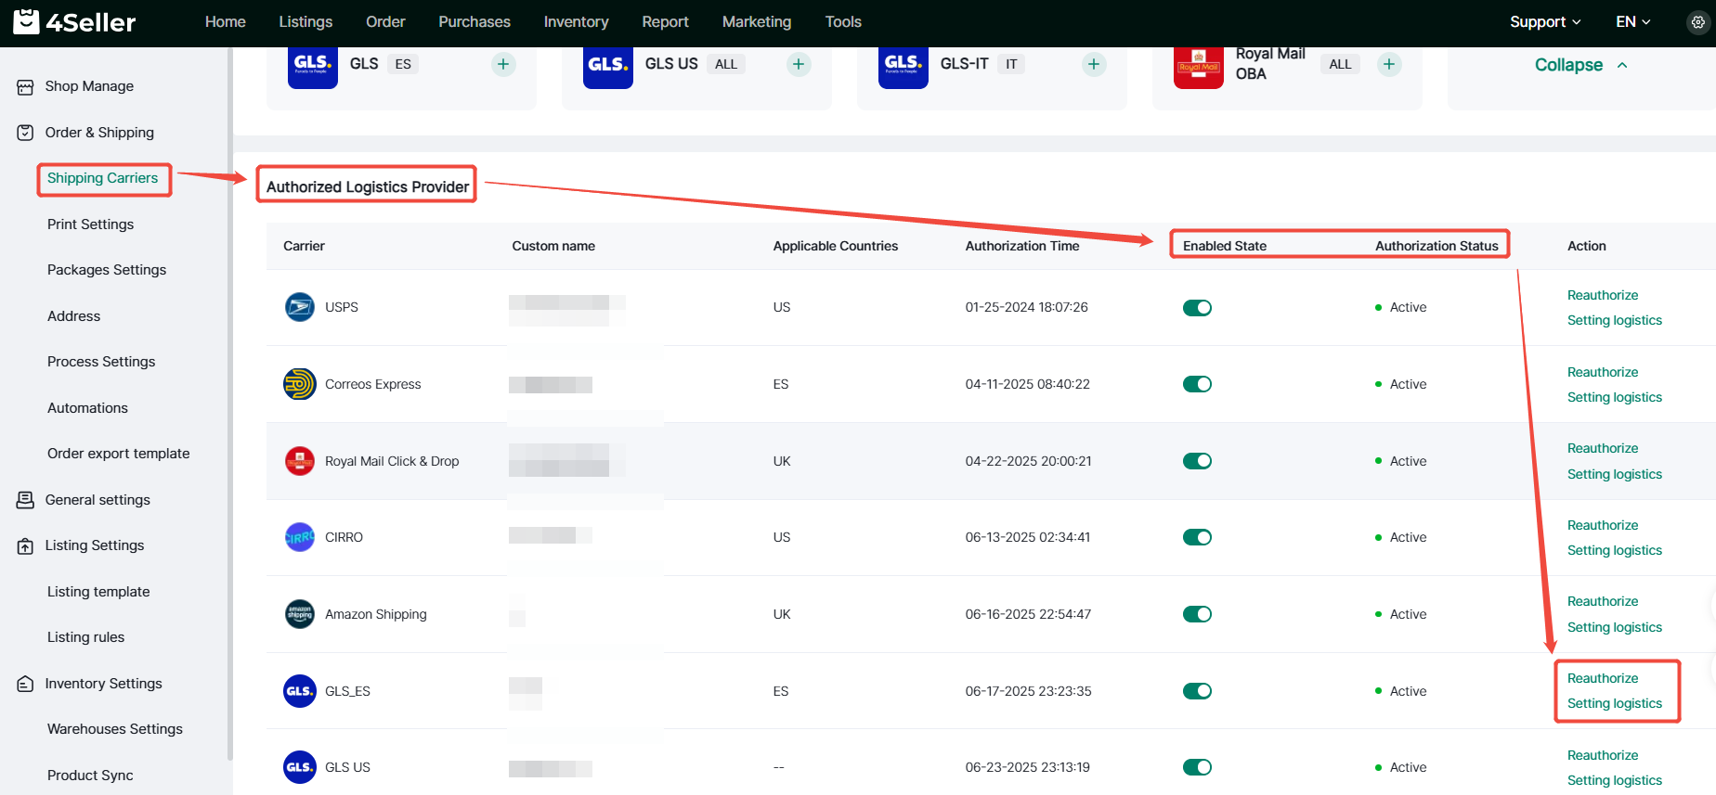Add the GLS US carrier with plus icon

click(799, 64)
